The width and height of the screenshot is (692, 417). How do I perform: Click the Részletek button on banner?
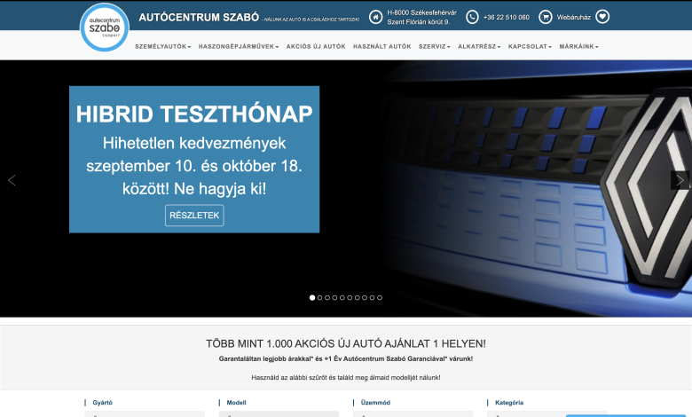click(194, 216)
